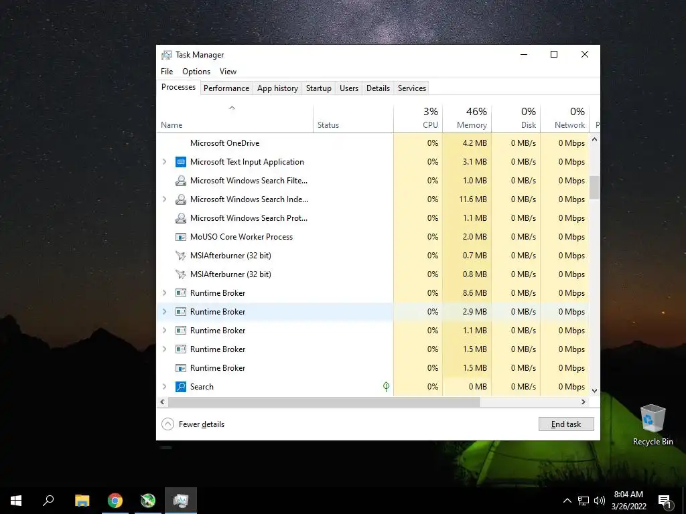Click the taskbar clock showing 8:04 AM
686x514 pixels.
coord(628,501)
